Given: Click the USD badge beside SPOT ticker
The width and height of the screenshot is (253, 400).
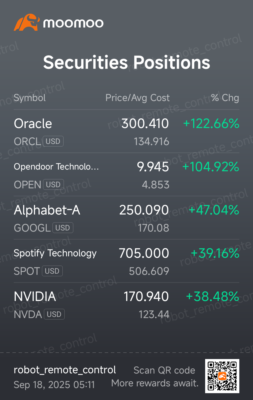Looking at the screenshot, I should click(x=52, y=271).
